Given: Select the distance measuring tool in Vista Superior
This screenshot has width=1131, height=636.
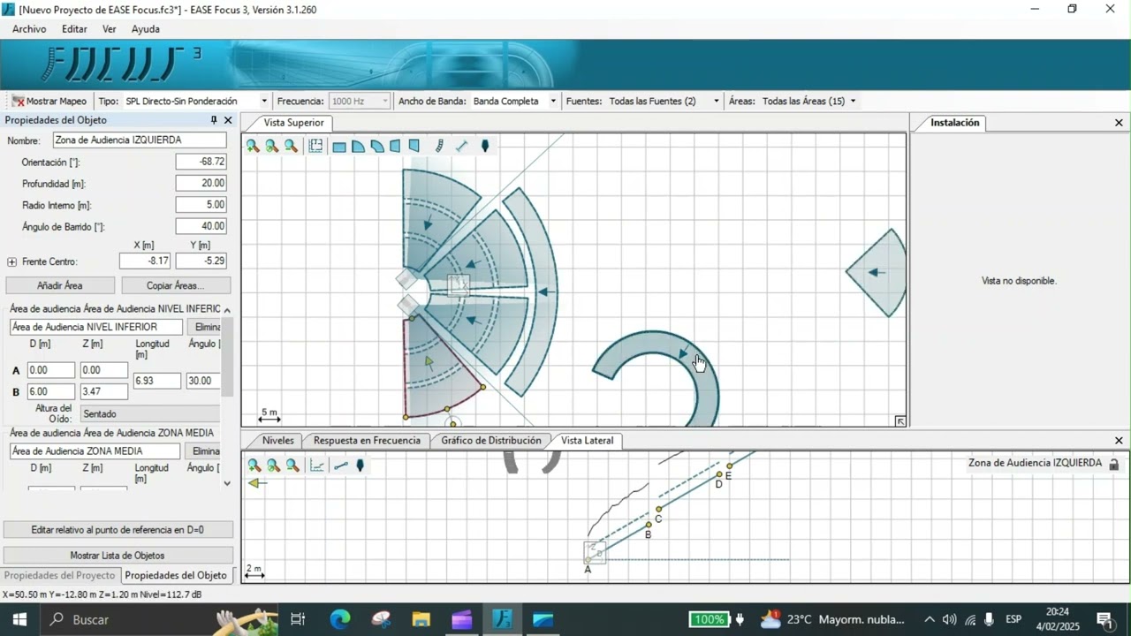Looking at the screenshot, I should click(x=461, y=147).
